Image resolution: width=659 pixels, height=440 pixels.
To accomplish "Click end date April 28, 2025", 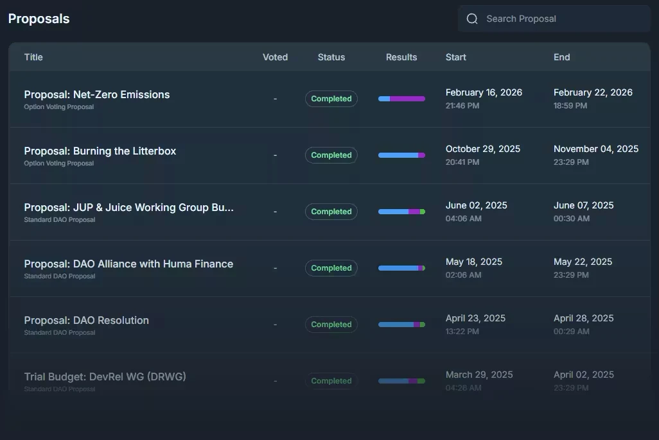I will (583, 318).
